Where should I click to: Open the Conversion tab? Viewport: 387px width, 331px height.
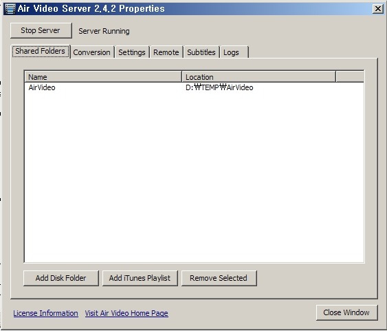[x=92, y=52]
